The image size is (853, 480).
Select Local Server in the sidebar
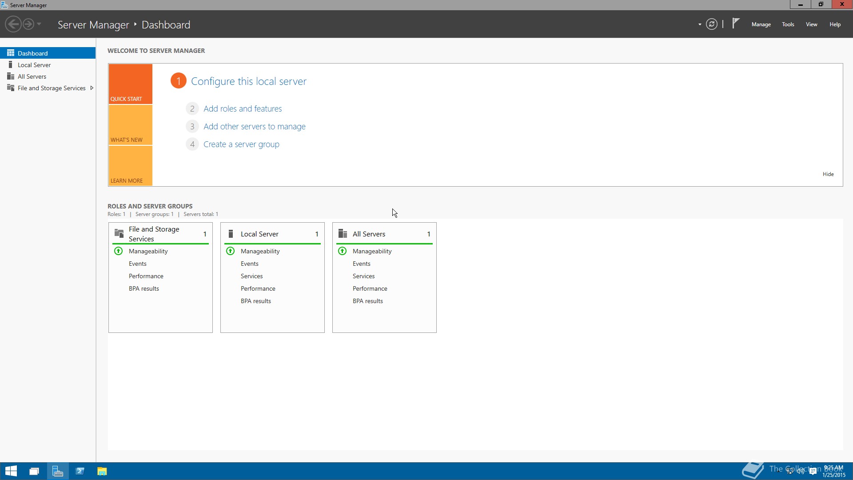click(48, 65)
